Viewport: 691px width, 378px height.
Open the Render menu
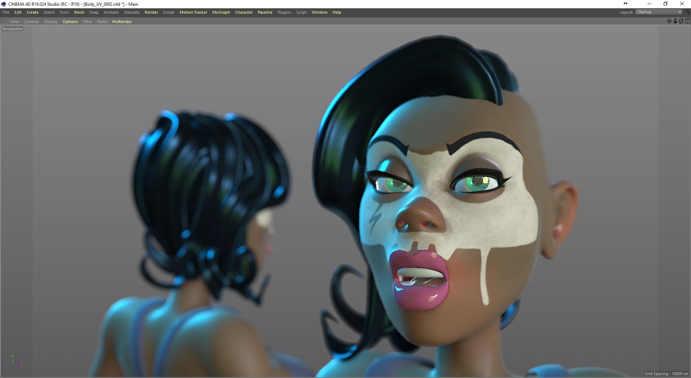(x=152, y=12)
